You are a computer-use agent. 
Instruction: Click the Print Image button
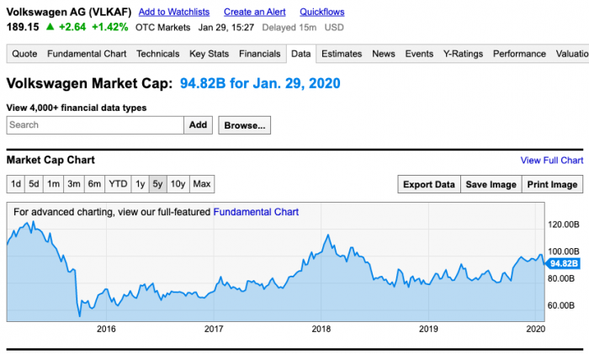coord(552,185)
